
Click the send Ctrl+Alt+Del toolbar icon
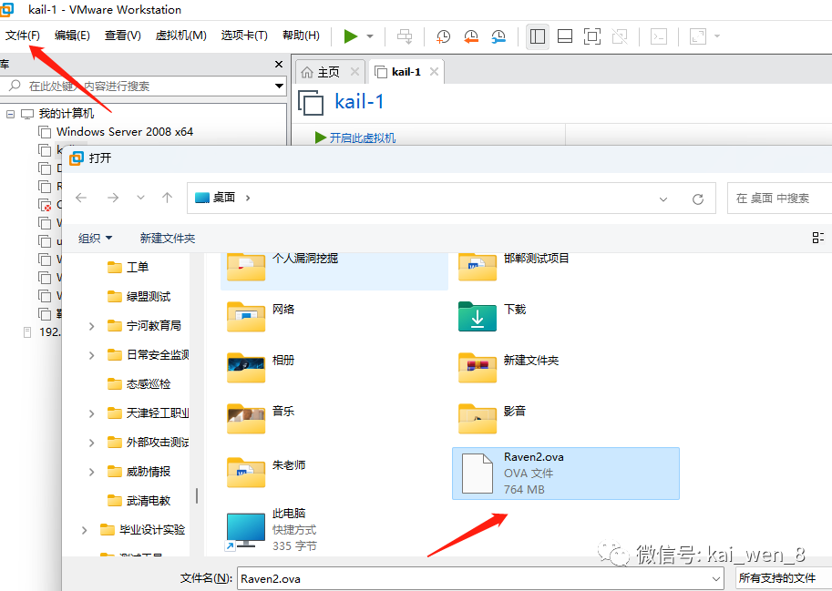pos(405,36)
